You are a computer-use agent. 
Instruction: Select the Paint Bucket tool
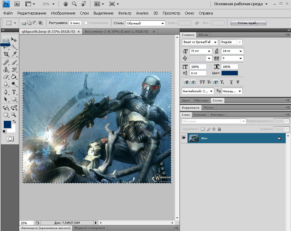pyautogui.click(x=14, y=76)
